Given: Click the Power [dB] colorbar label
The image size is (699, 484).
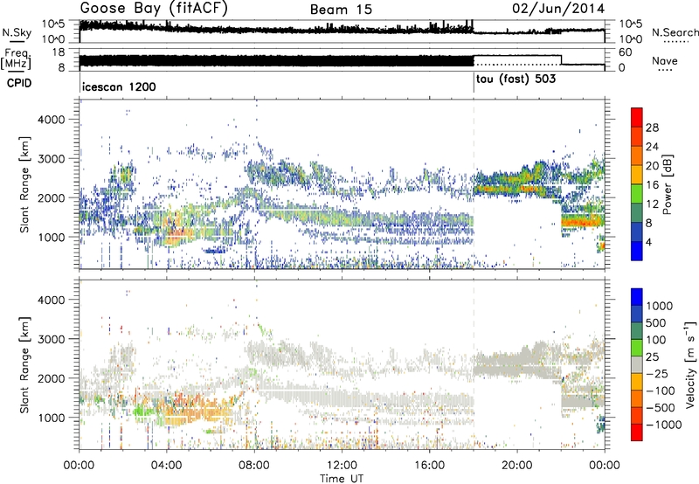Looking at the screenshot, I should 667,184.
